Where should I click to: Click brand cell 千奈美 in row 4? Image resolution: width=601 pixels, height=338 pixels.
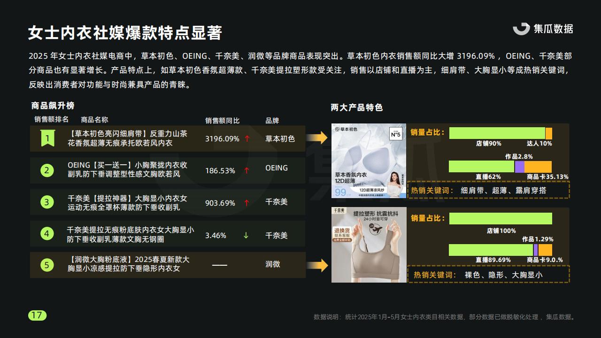click(x=276, y=236)
